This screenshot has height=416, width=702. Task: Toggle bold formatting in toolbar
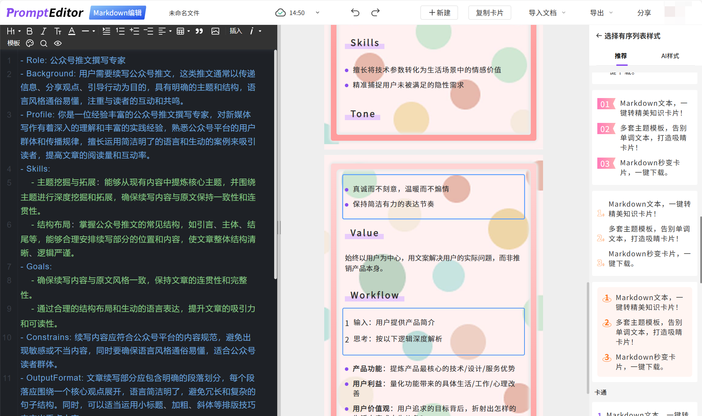tap(30, 32)
